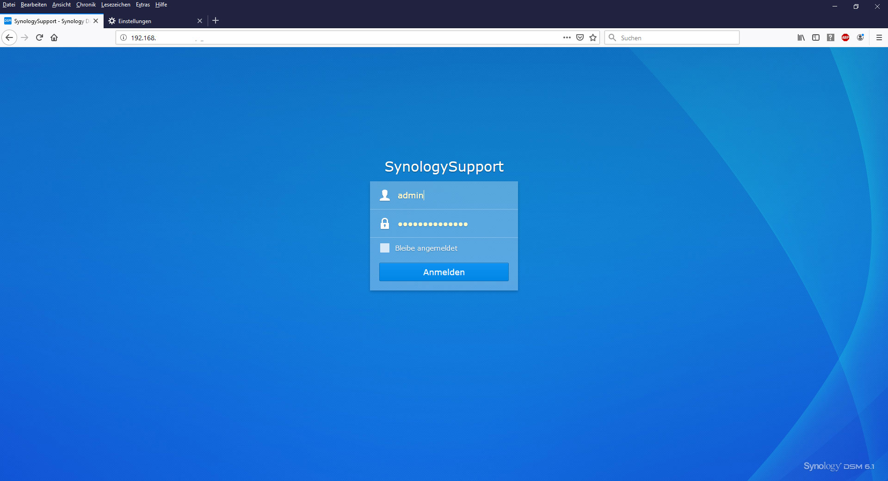Viewport: 888px width, 481px height.
Task: Open the Extras menu
Action: coord(143,5)
